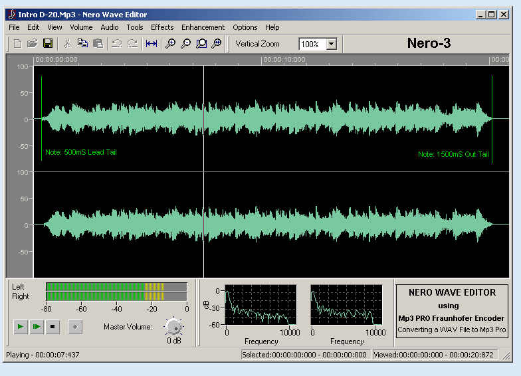Click the Right channel level meter

(x=116, y=296)
